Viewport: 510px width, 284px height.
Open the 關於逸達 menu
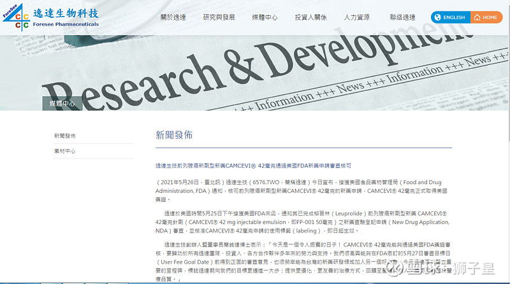[173, 17]
